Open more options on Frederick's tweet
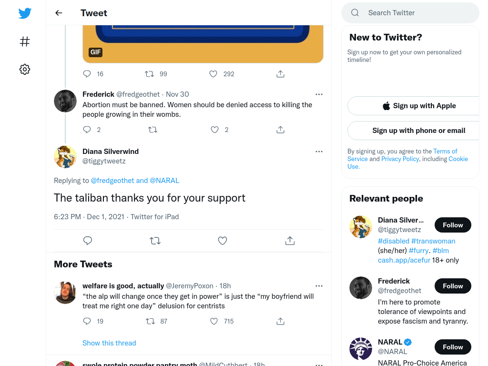 (319, 94)
